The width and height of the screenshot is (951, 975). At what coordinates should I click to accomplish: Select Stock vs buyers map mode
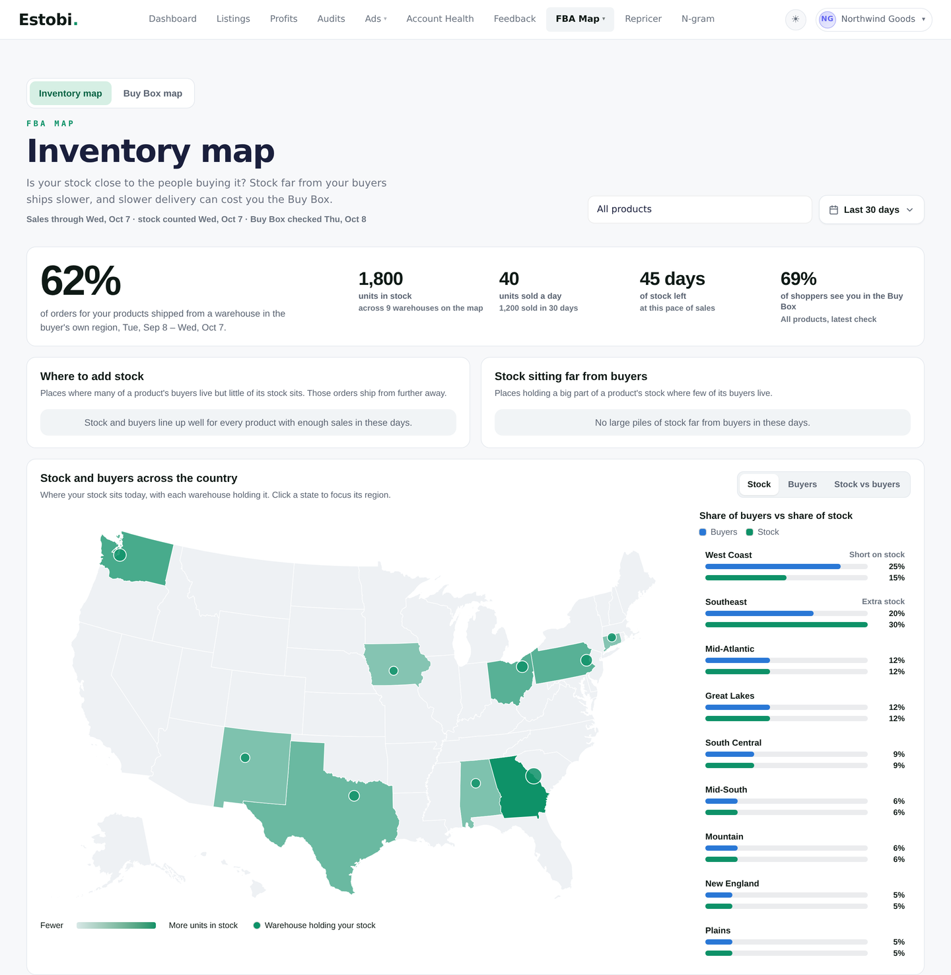click(866, 485)
